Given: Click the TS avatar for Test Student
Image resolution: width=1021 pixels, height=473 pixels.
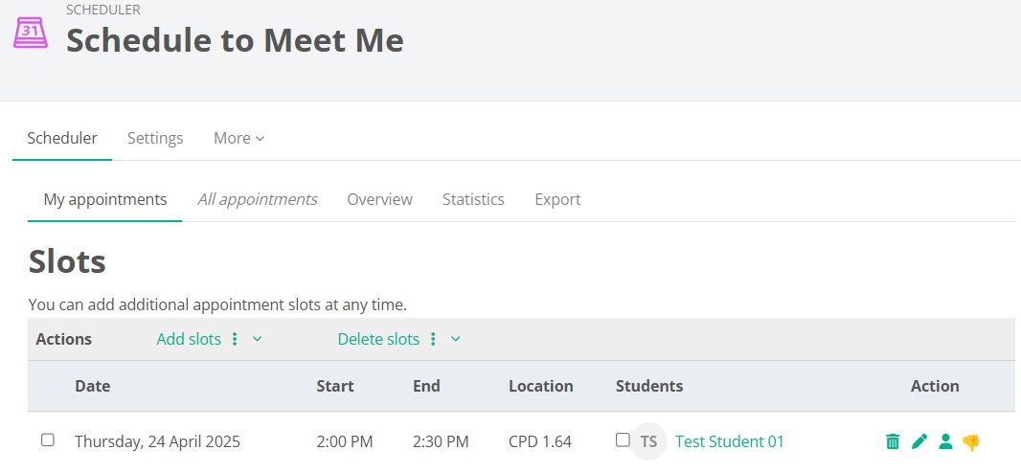Looking at the screenshot, I should [648, 441].
